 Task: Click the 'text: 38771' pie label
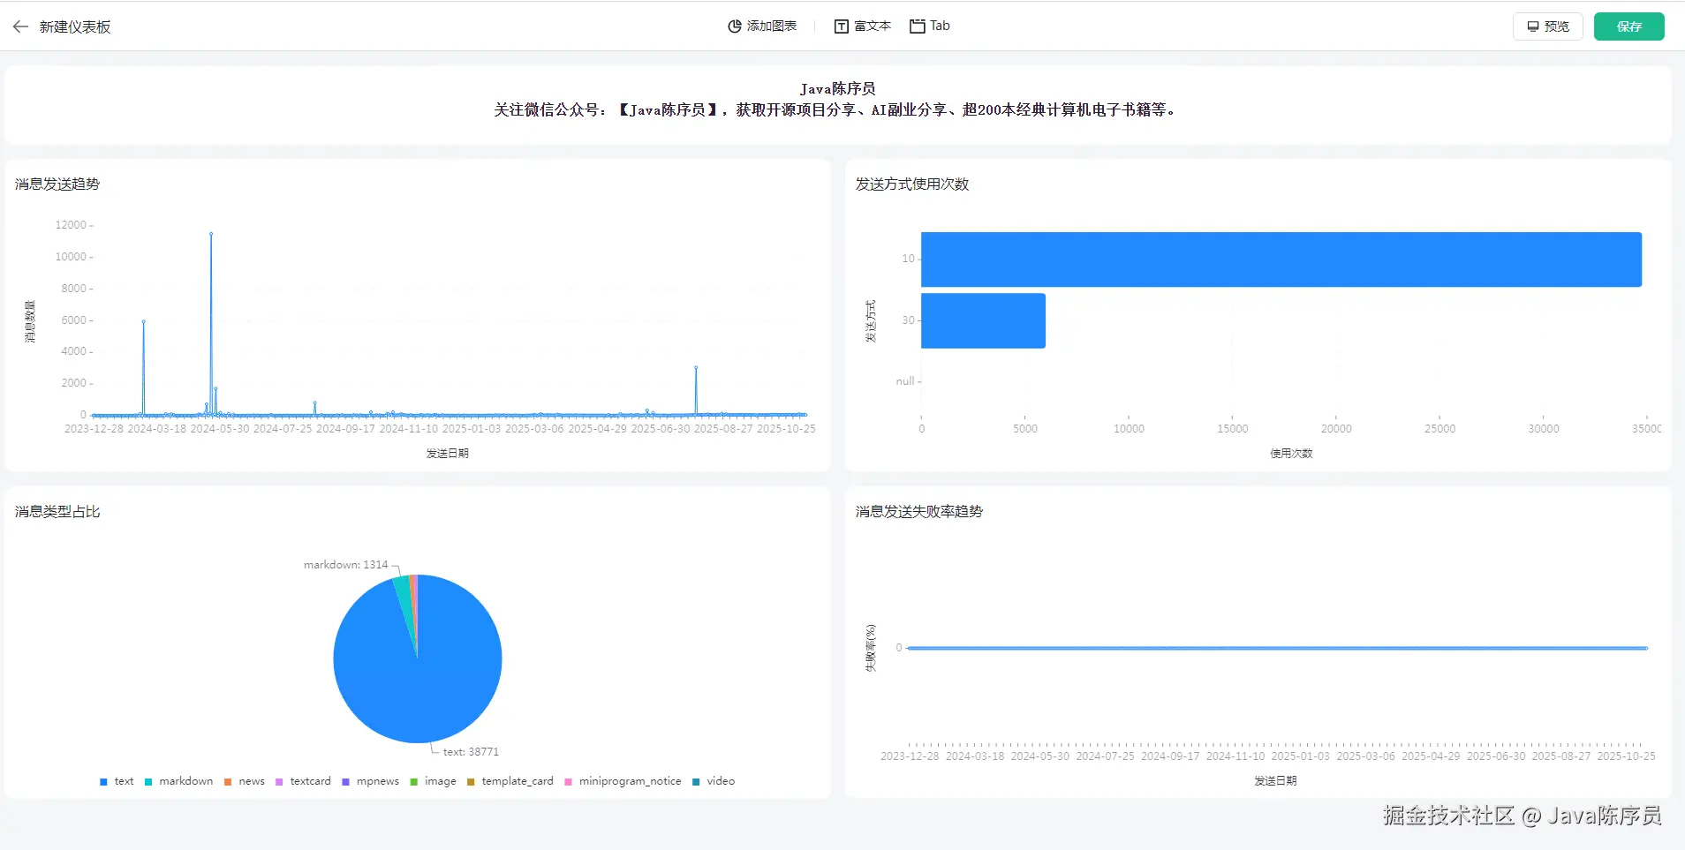click(x=471, y=752)
